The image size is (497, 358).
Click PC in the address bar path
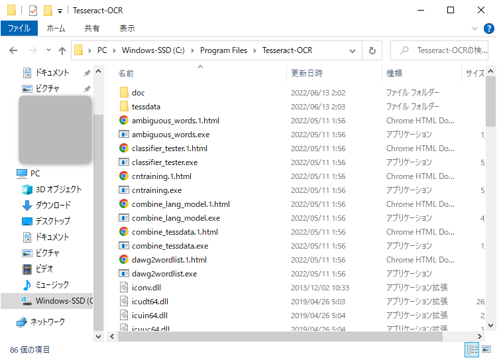coord(102,50)
